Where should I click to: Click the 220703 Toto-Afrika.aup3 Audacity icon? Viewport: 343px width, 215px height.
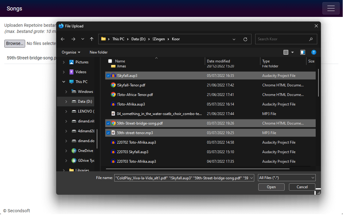coord(113,161)
